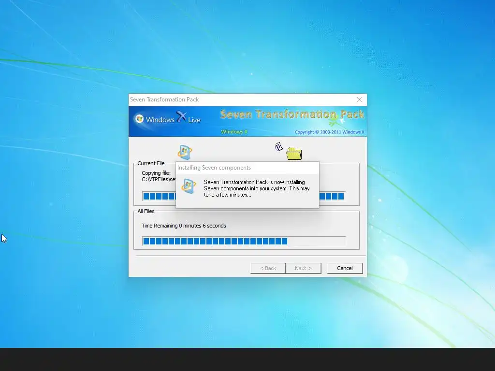Click the C:\VTPFiles path text

159,180
